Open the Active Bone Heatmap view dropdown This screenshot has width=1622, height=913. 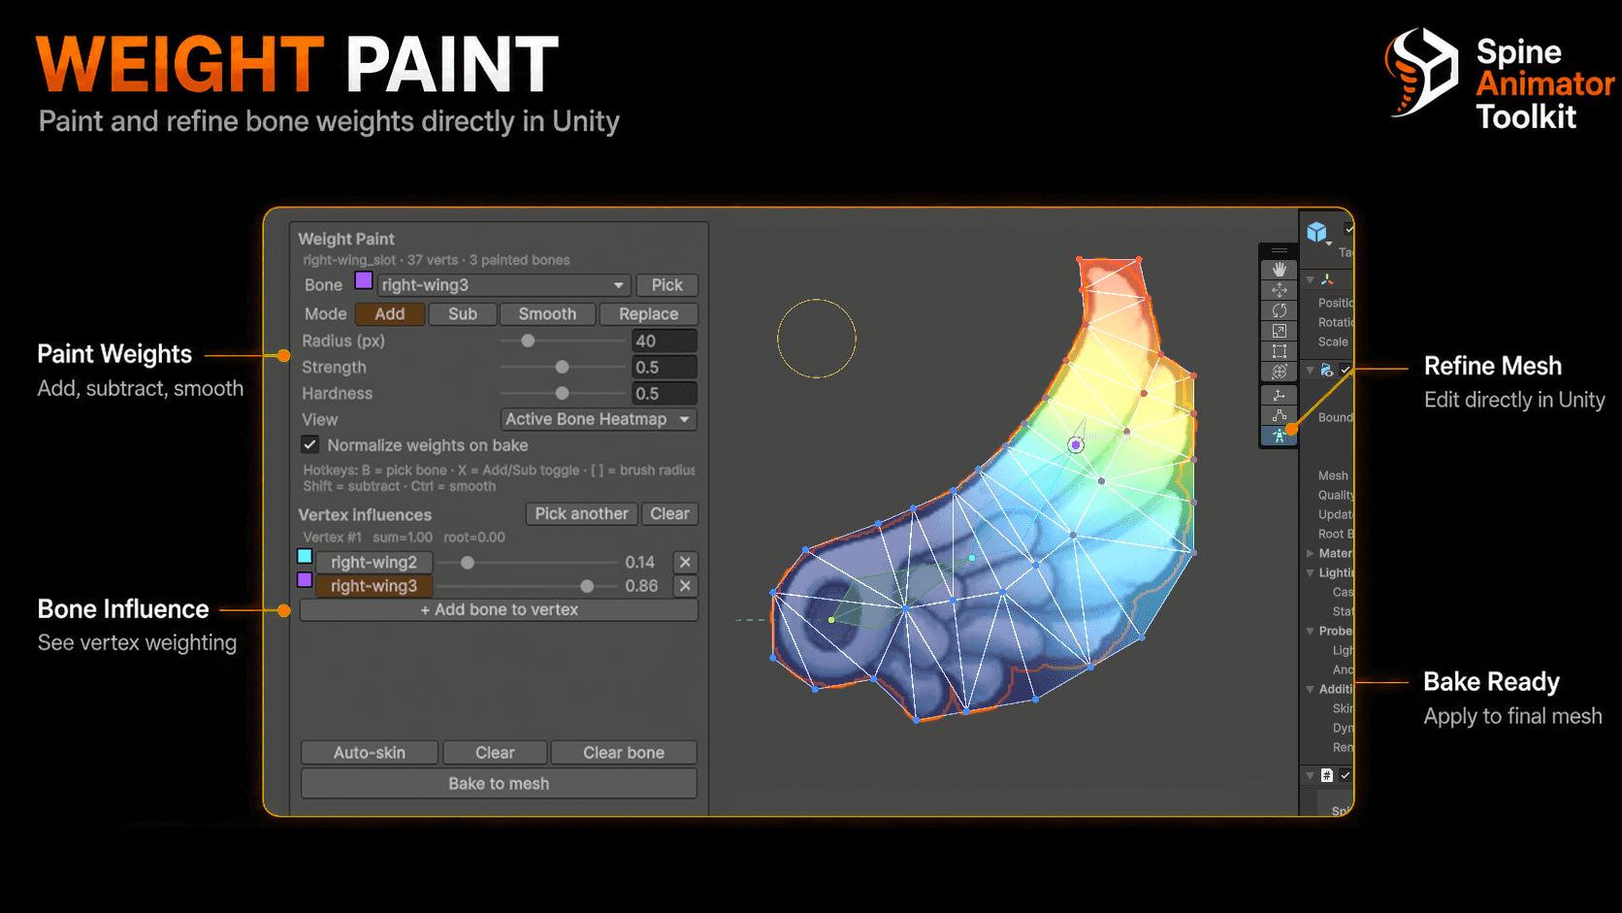click(599, 419)
